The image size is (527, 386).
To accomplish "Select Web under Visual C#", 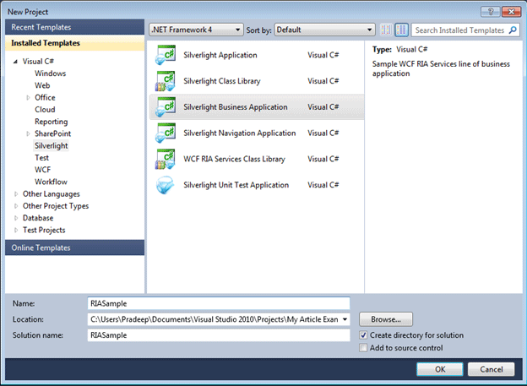I will [42, 85].
